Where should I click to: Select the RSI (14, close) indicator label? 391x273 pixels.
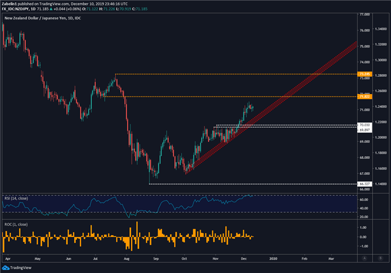pos(16,198)
